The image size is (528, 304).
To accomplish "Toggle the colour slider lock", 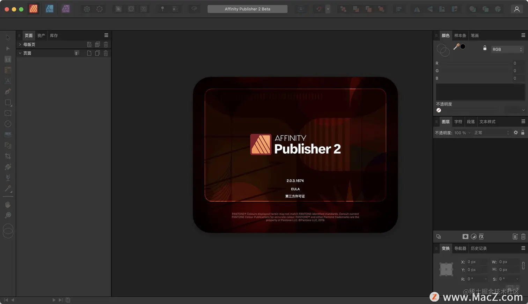I will [x=485, y=48].
